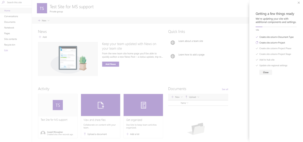
Task: Click the View and share files card title
Action: pos(95,120)
